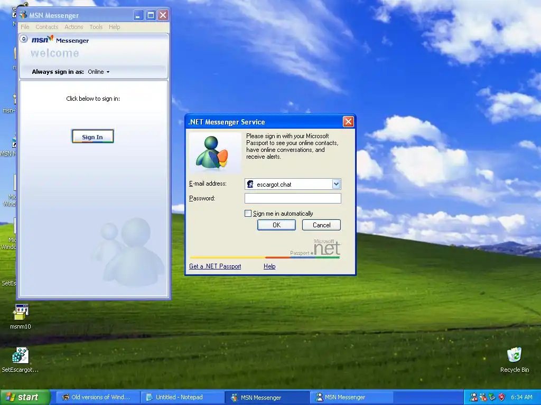
Task: Click Safely Remove Hardware tray icon
Action: pos(492,397)
